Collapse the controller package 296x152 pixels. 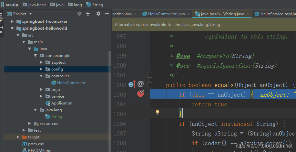point(41,76)
